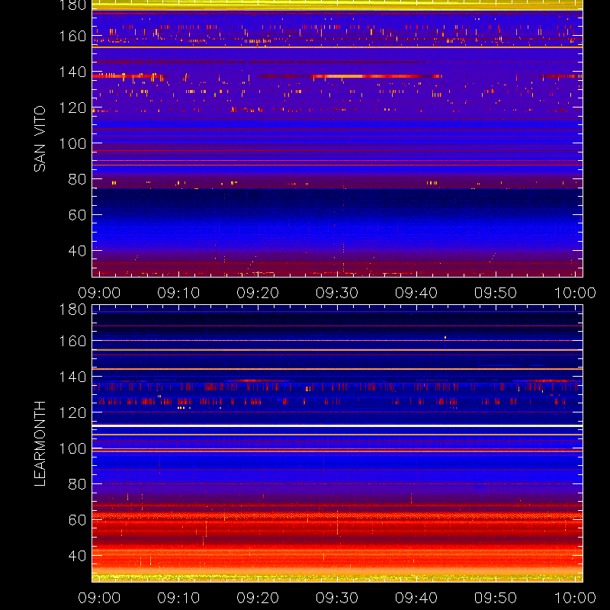
Task: Select the 160 tick label on San Vito axis
Action: [x=72, y=36]
